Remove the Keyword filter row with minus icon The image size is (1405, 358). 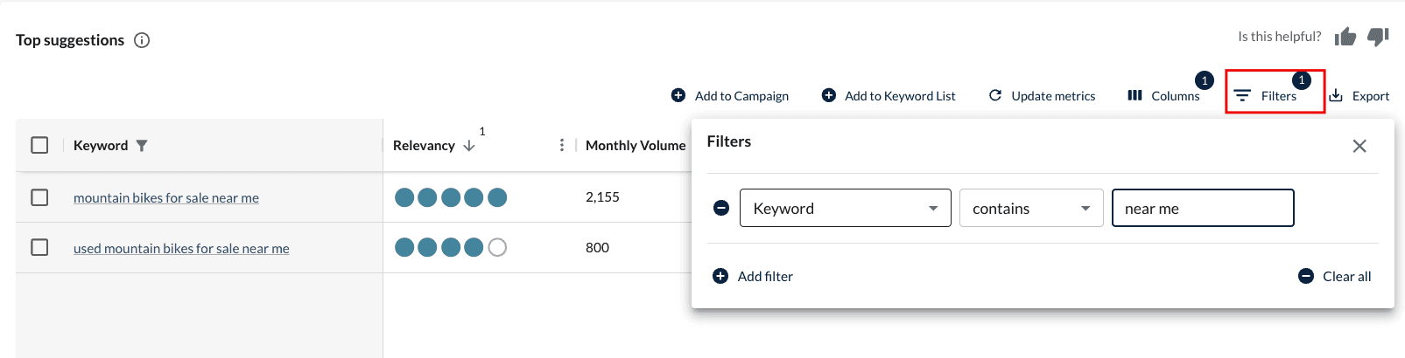(x=721, y=208)
